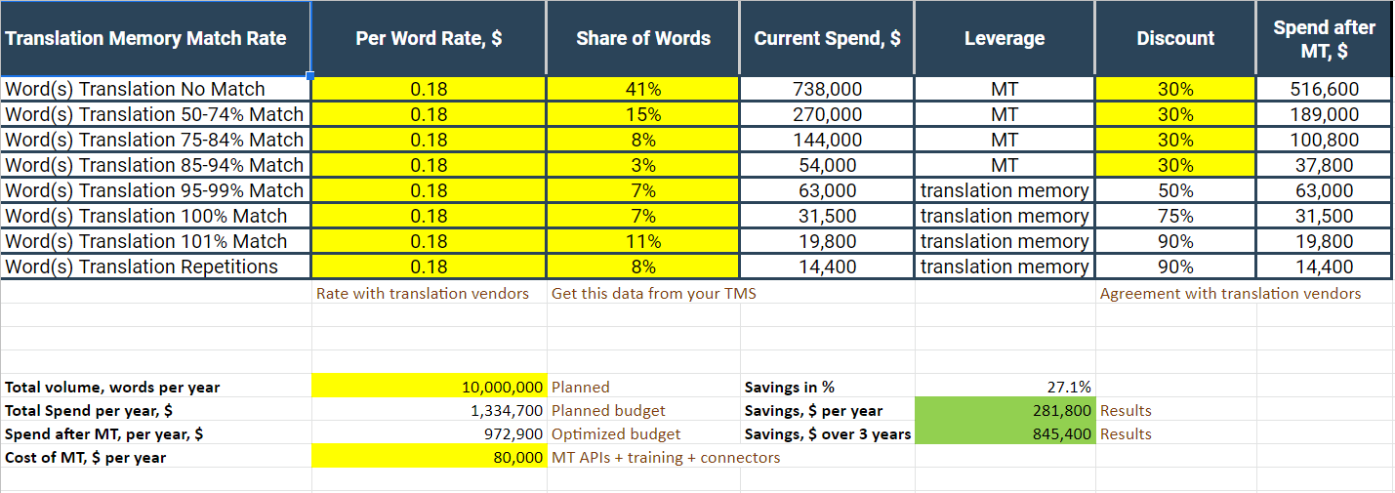Click the 41% share of words cell

point(643,89)
